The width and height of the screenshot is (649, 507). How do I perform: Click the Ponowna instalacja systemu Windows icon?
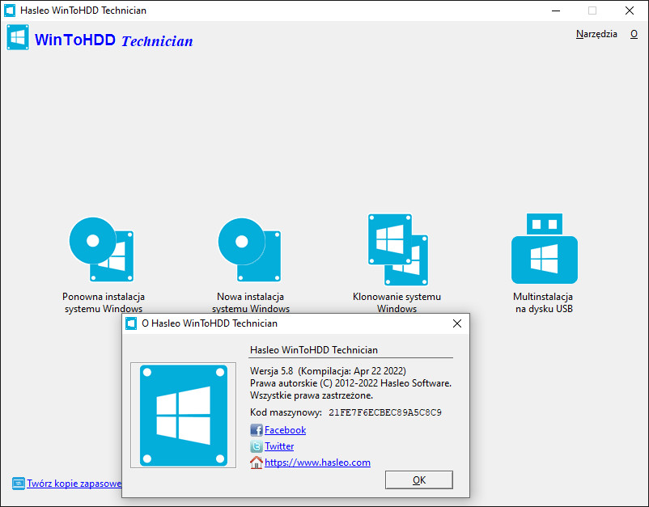[102, 250]
